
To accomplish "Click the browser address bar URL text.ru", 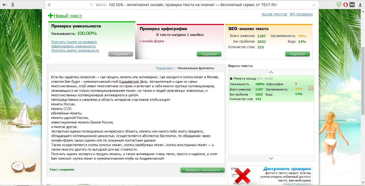I will tap(101, 5).
